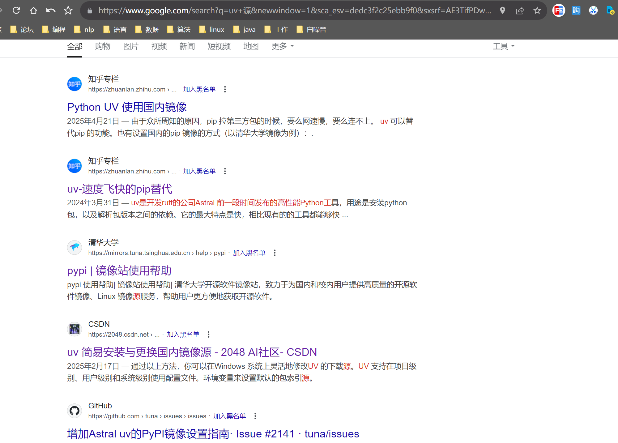Open the FE extension in the toolbar
This screenshot has width=618, height=443.
[x=558, y=10]
